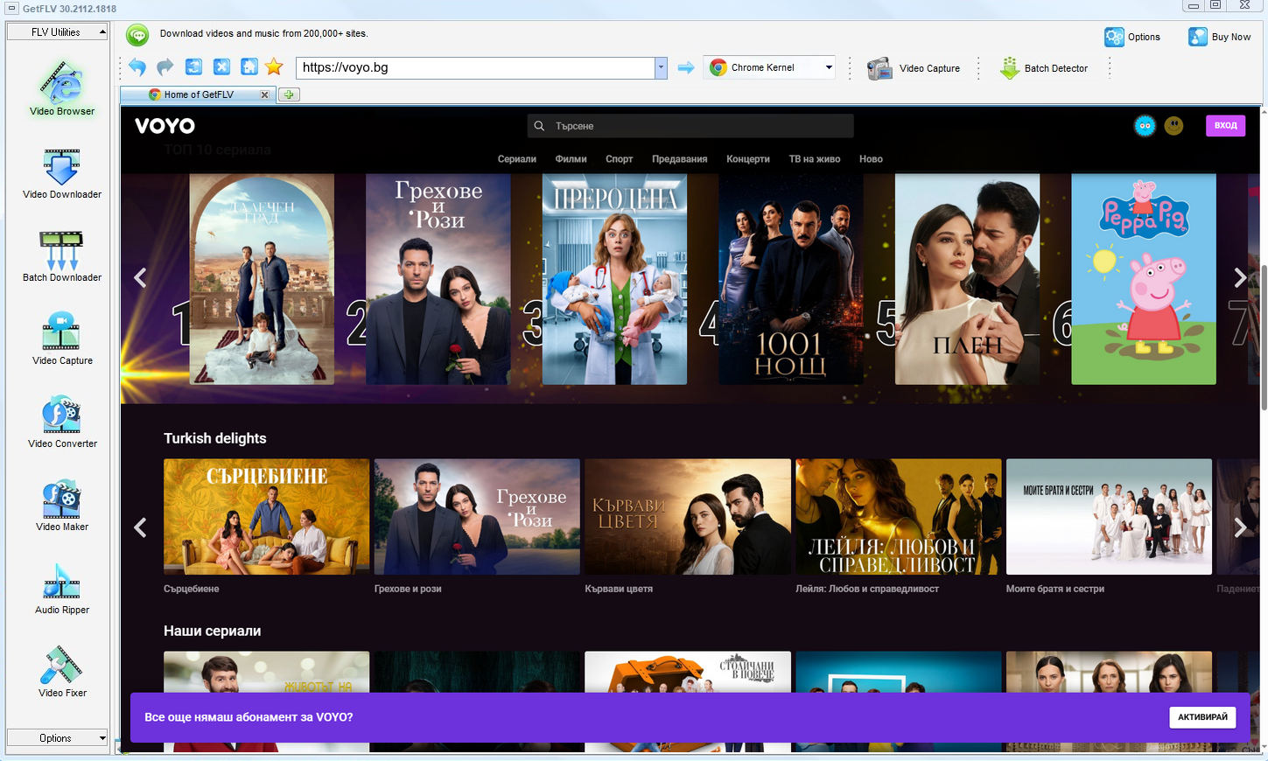The image size is (1268, 761).
Task: Close the Home of GetFLV tab
Action: [264, 94]
